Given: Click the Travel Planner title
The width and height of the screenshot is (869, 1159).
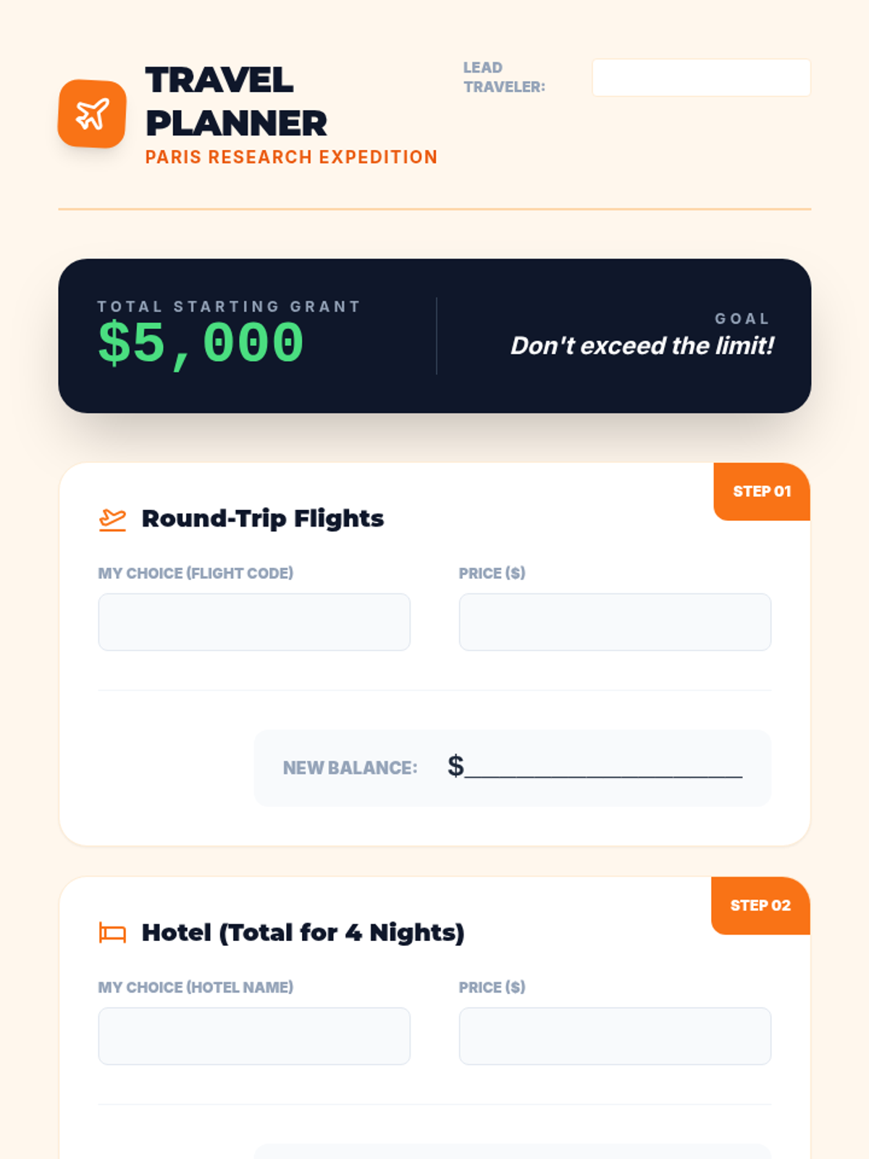Looking at the screenshot, I should coord(236,101).
